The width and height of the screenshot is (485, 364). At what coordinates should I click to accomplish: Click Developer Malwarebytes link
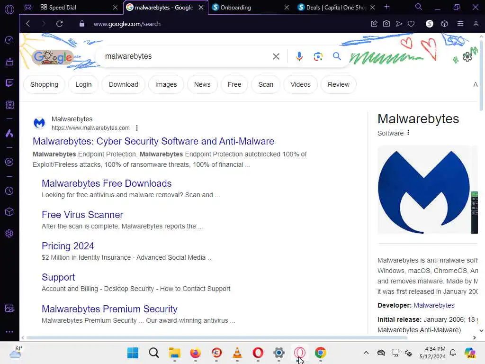pyautogui.click(x=434, y=305)
